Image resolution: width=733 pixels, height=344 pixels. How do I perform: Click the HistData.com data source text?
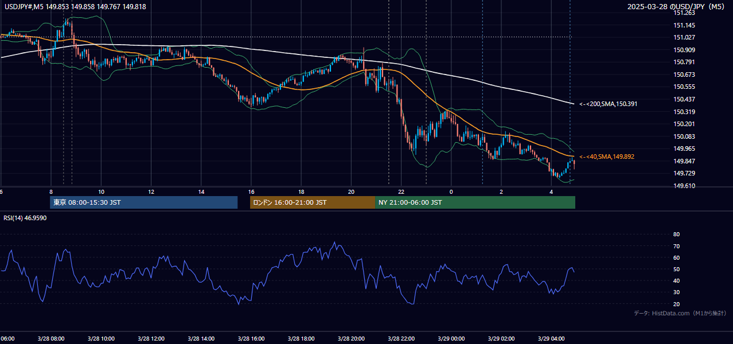(680, 313)
